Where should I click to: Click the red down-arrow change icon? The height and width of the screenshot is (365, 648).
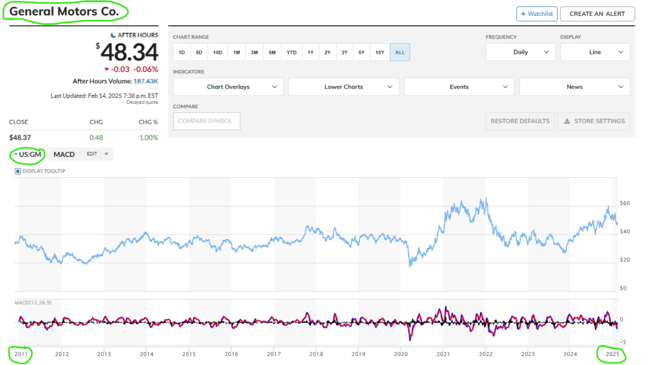click(x=106, y=70)
